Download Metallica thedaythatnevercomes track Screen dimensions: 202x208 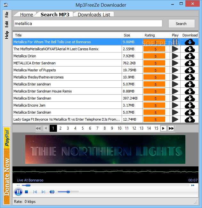[x=190, y=77]
